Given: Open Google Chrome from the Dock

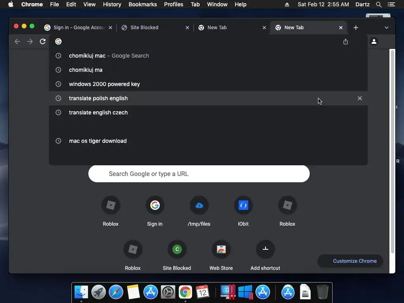Looking at the screenshot, I should pos(185,292).
